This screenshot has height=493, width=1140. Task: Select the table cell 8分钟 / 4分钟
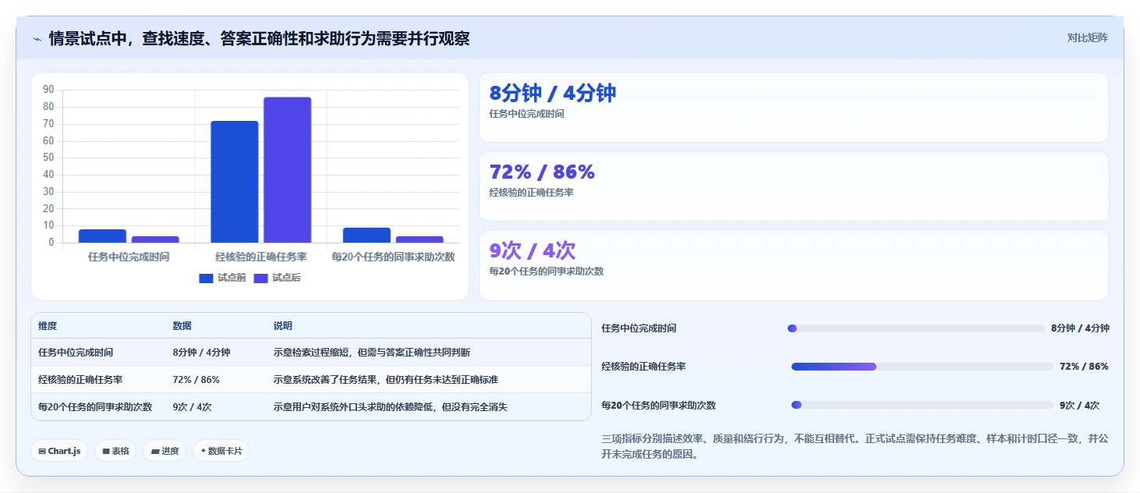coord(201,353)
